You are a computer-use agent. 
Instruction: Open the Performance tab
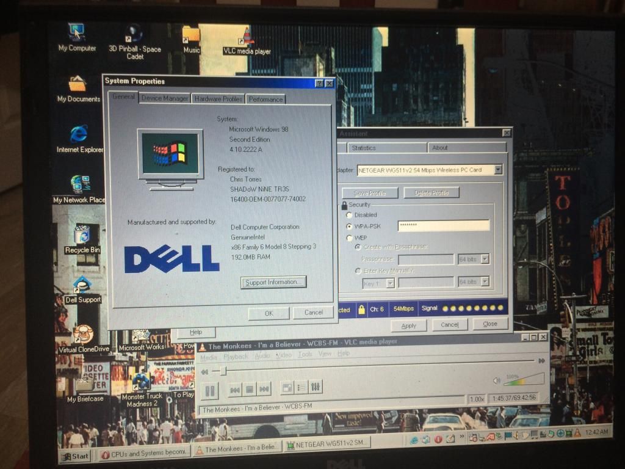266,99
